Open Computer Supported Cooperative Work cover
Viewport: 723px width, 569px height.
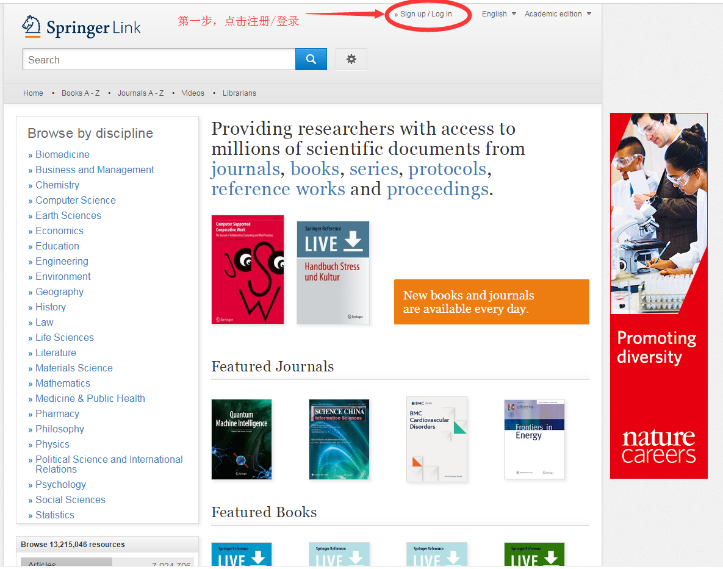point(248,269)
